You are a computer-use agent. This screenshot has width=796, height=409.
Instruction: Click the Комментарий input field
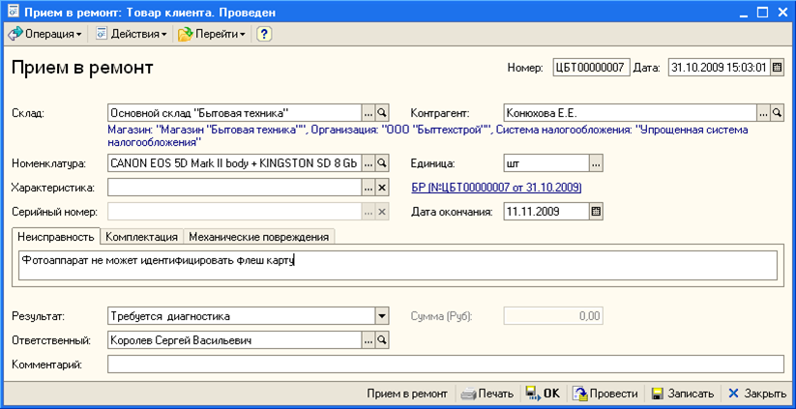(x=446, y=364)
